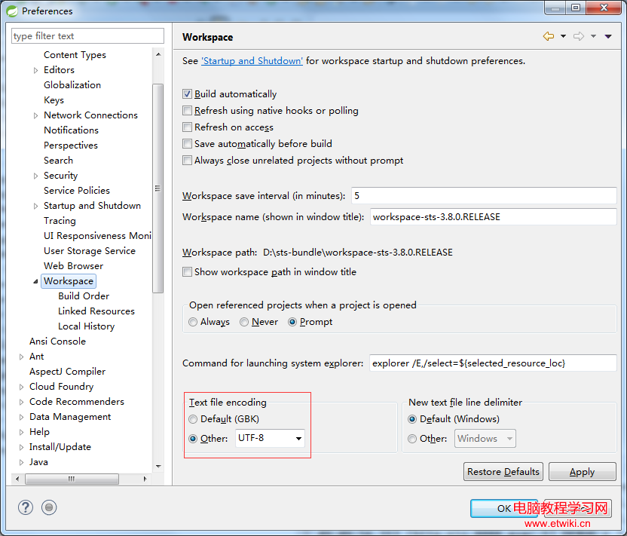This screenshot has height=536, width=627.
Task: Select Other text file encoding radio
Action: 193,439
